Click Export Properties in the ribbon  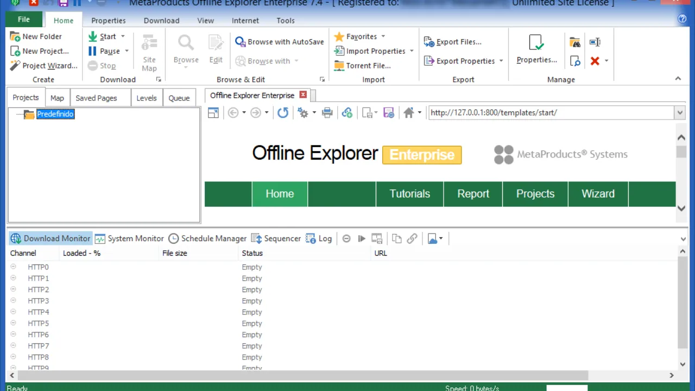pyautogui.click(x=460, y=61)
